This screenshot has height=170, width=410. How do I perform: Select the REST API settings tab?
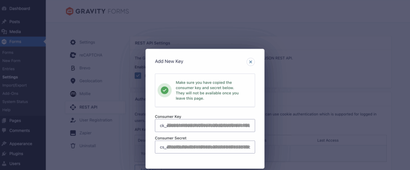95,107
